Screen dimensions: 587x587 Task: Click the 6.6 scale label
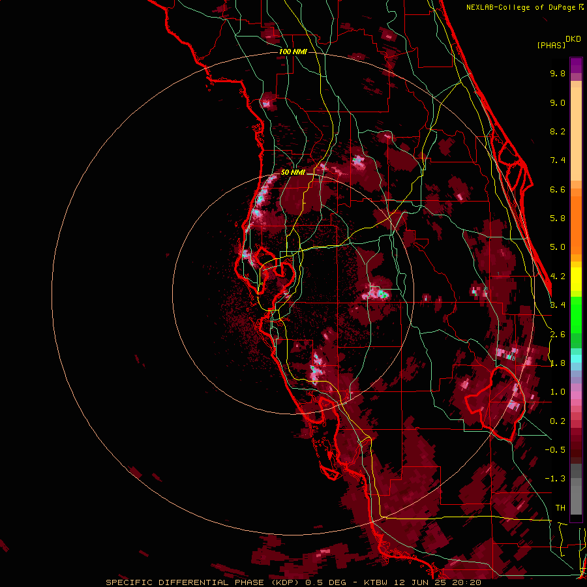click(x=558, y=189)
